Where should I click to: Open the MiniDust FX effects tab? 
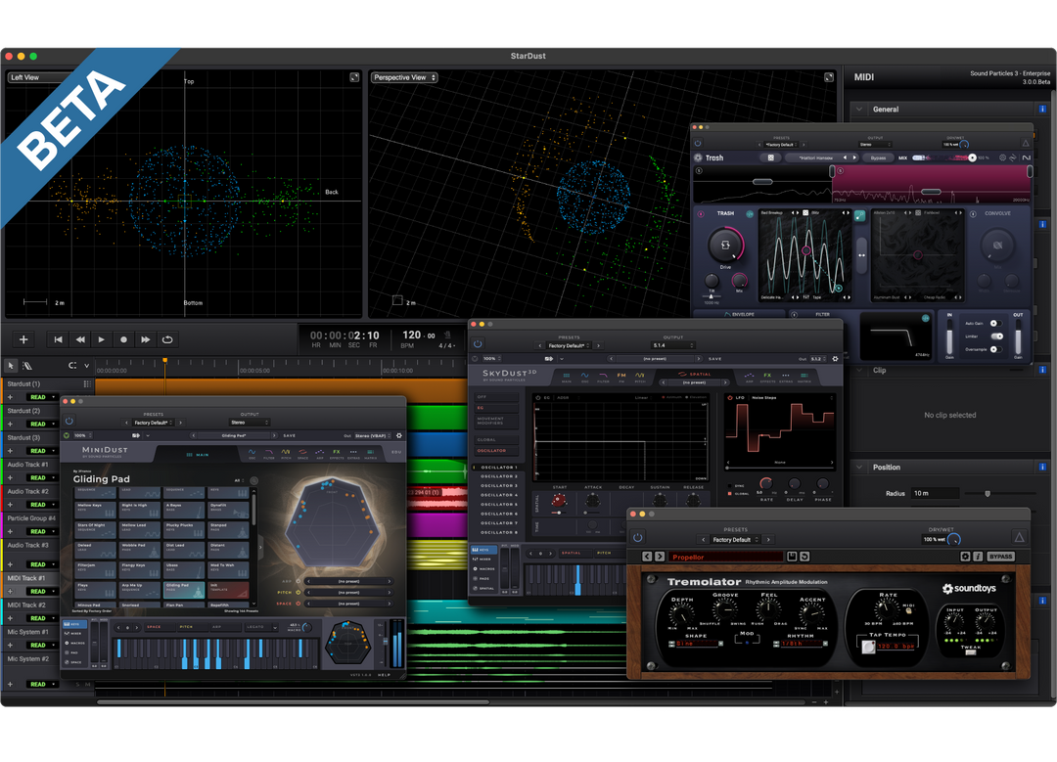[337, 454]
